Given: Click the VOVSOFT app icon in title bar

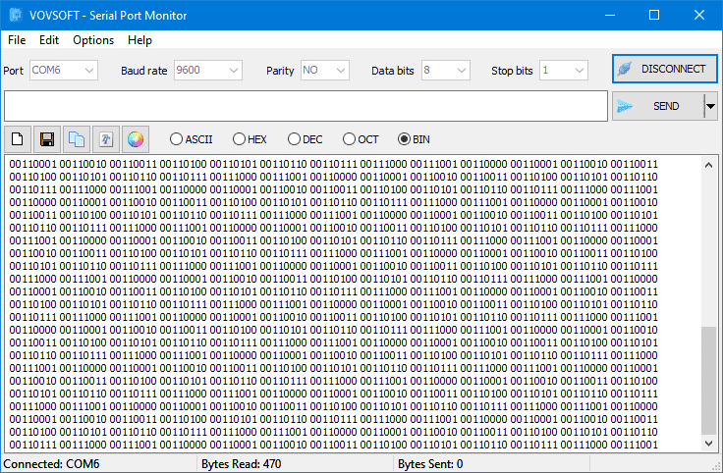Looking at the screenshot, I should [x=16, y=15].
